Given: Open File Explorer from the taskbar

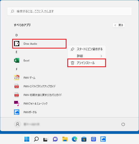Looking at the screenshot, I should (x=65, y=139).
